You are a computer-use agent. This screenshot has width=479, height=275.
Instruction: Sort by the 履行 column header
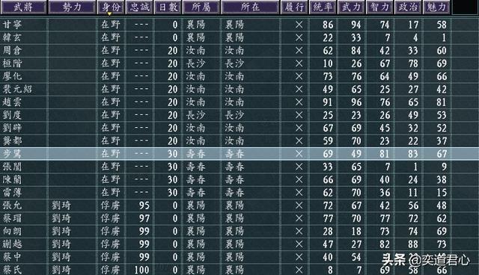click(294, 7)
